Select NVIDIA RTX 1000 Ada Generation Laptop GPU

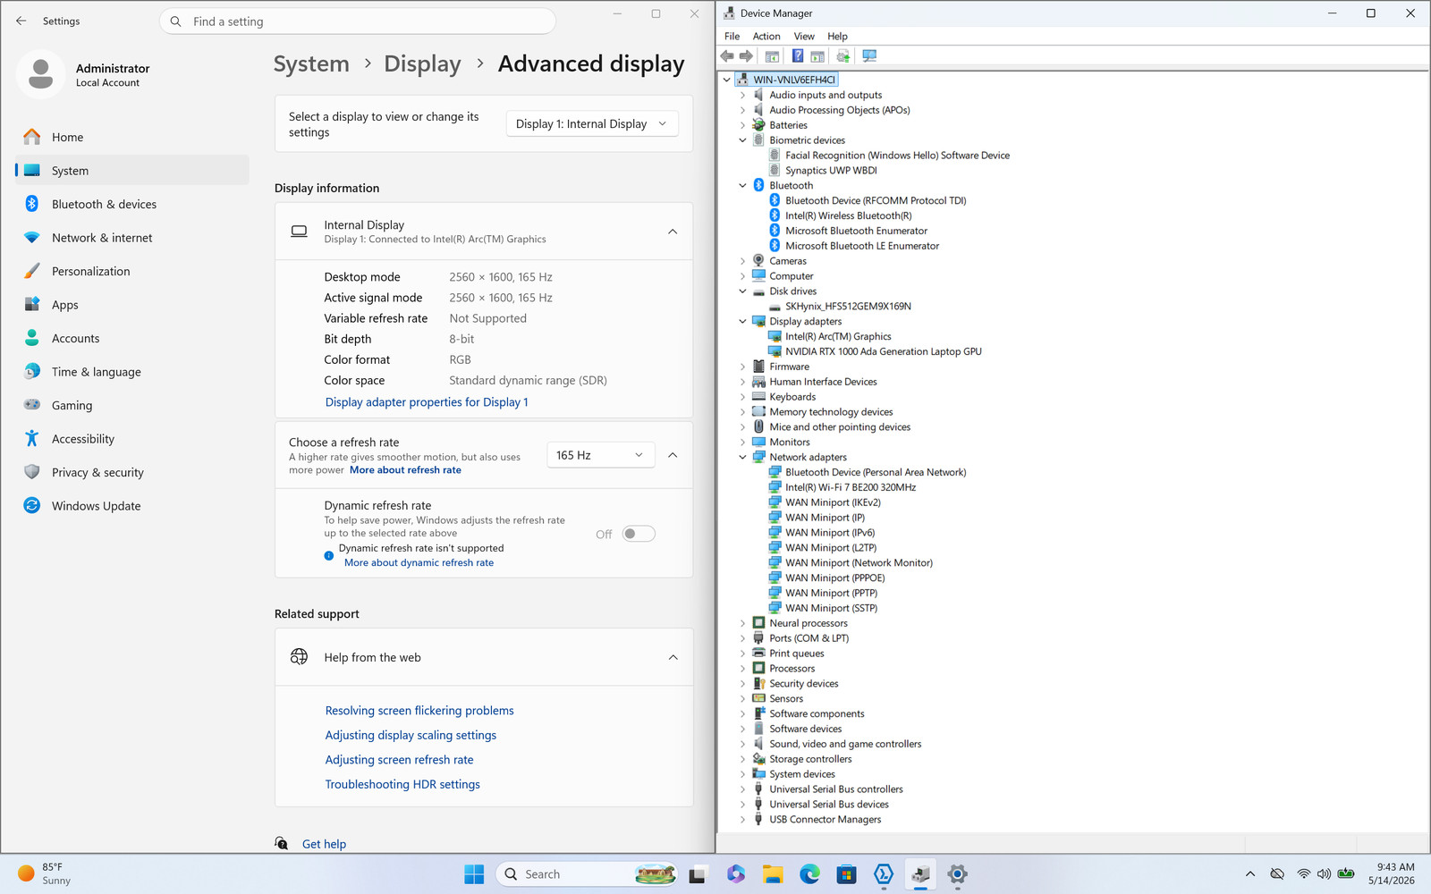(x=883, y=351)
